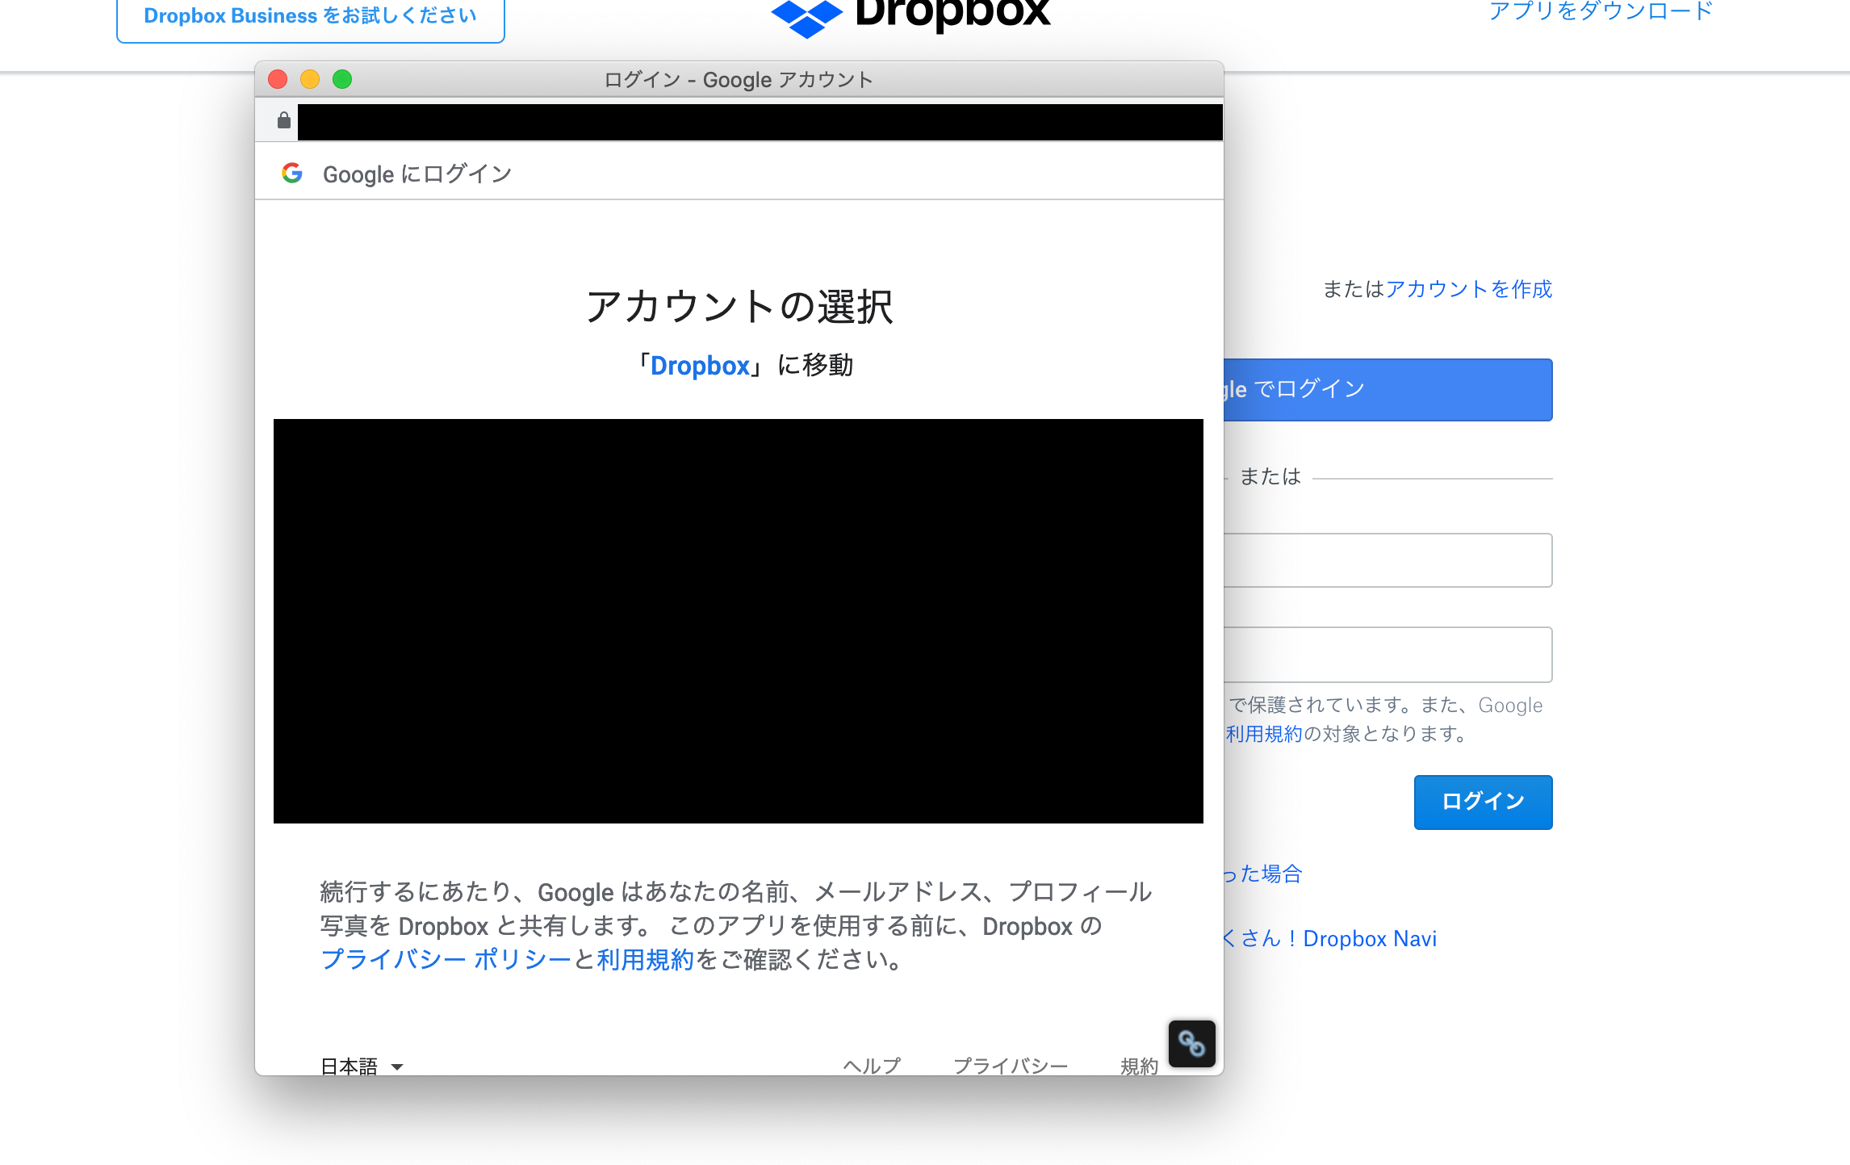The height and width of the screenshot is (1165, 1850).
Task: Open the Dropbox link in account chooser
Action: [700, 366]
